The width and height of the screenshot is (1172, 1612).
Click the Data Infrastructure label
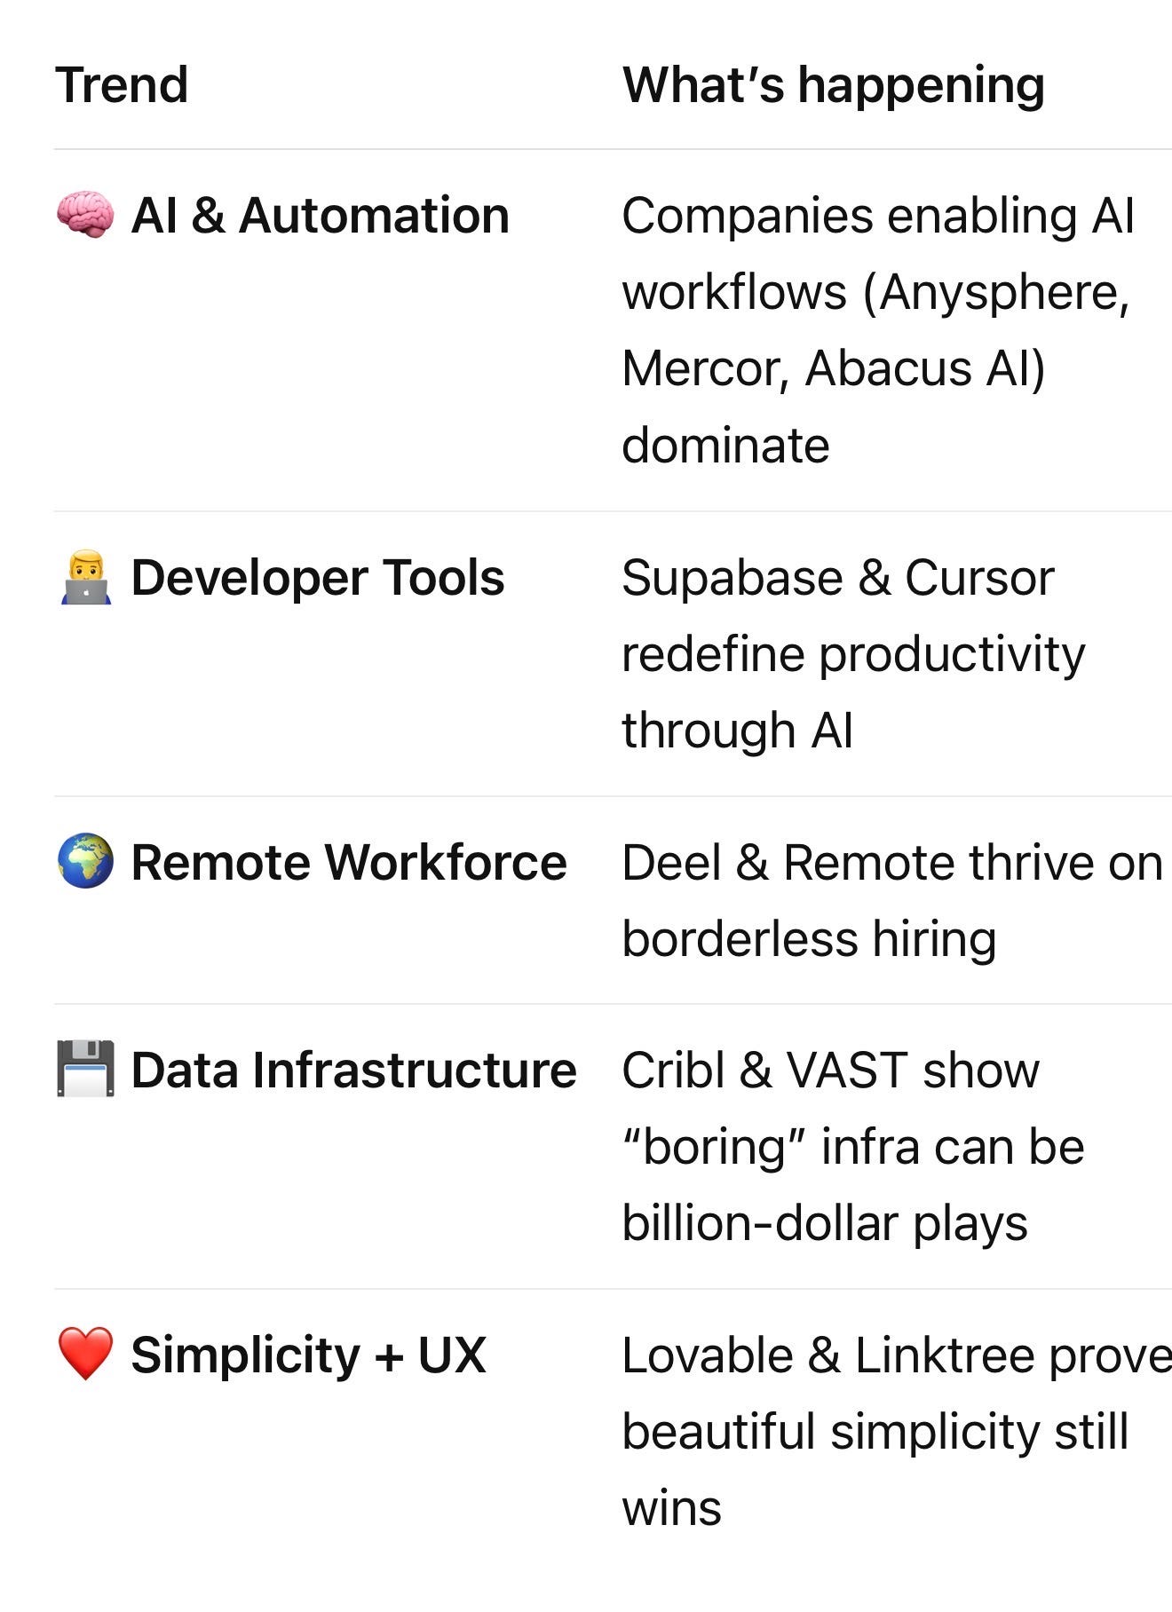(x=354, y=1070)
